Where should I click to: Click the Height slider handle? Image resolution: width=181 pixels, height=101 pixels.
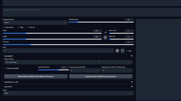click(x=26, y=39)
